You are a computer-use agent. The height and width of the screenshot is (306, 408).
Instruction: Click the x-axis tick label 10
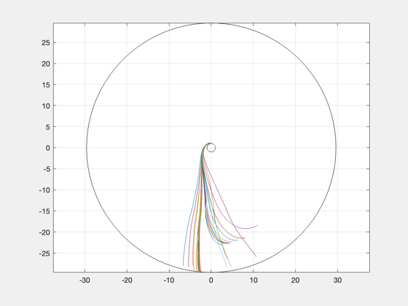tap(254, 280)
